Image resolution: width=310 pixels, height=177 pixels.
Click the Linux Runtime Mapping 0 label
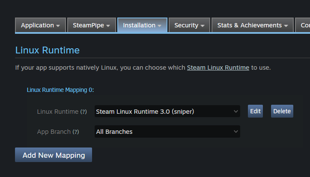(60, 90)
